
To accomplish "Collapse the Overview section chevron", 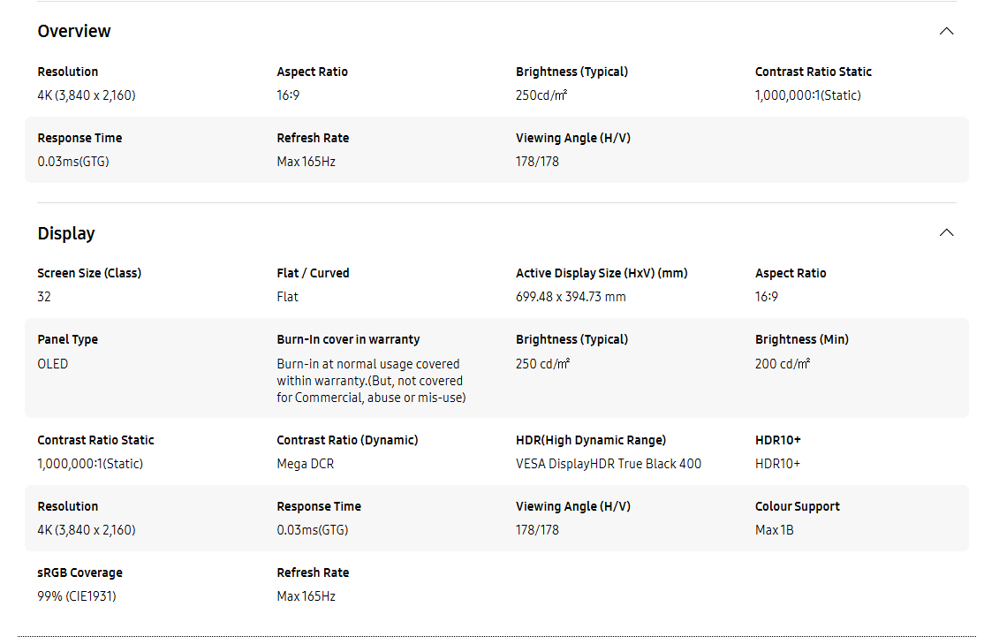I will [946, 32].
